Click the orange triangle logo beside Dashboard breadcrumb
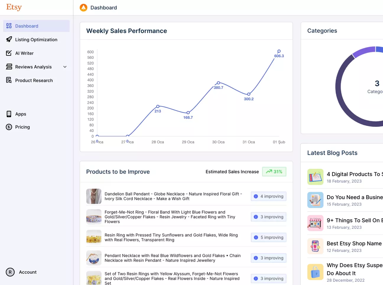This screenshot has height=285, width=383. coord(83,7)
